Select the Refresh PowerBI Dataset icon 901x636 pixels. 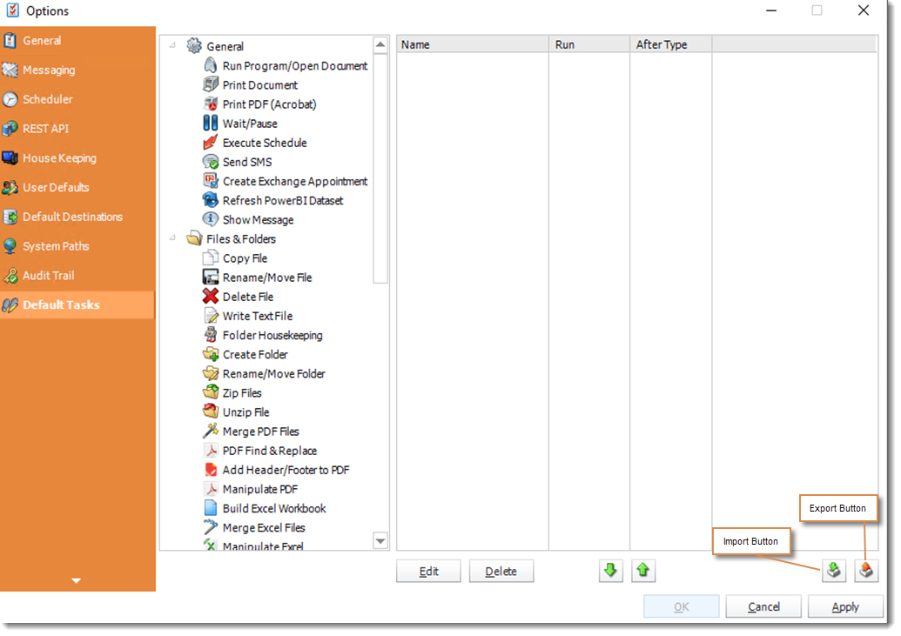[210, 200]
